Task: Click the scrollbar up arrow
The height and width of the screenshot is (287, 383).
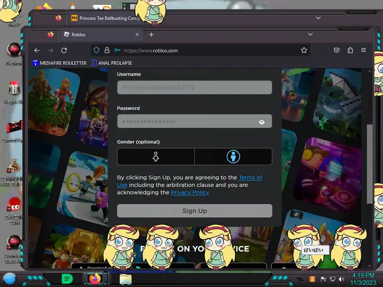Action: coord(370,71)
